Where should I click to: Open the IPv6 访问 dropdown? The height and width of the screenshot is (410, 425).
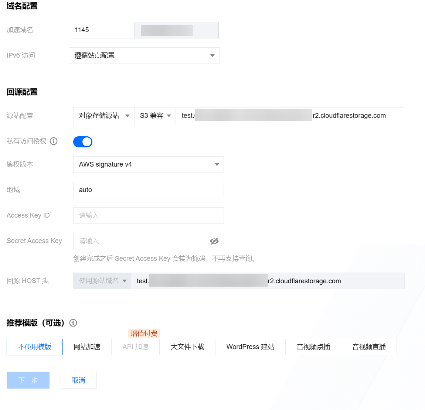pyautogui.click(x=144, y=56)
